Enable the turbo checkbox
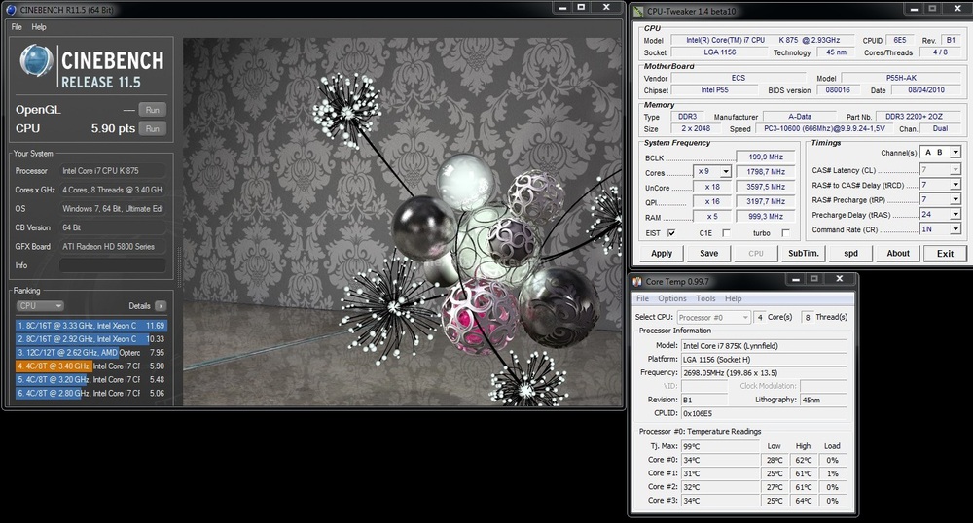The image size is (973, 523). coord(785,233)
